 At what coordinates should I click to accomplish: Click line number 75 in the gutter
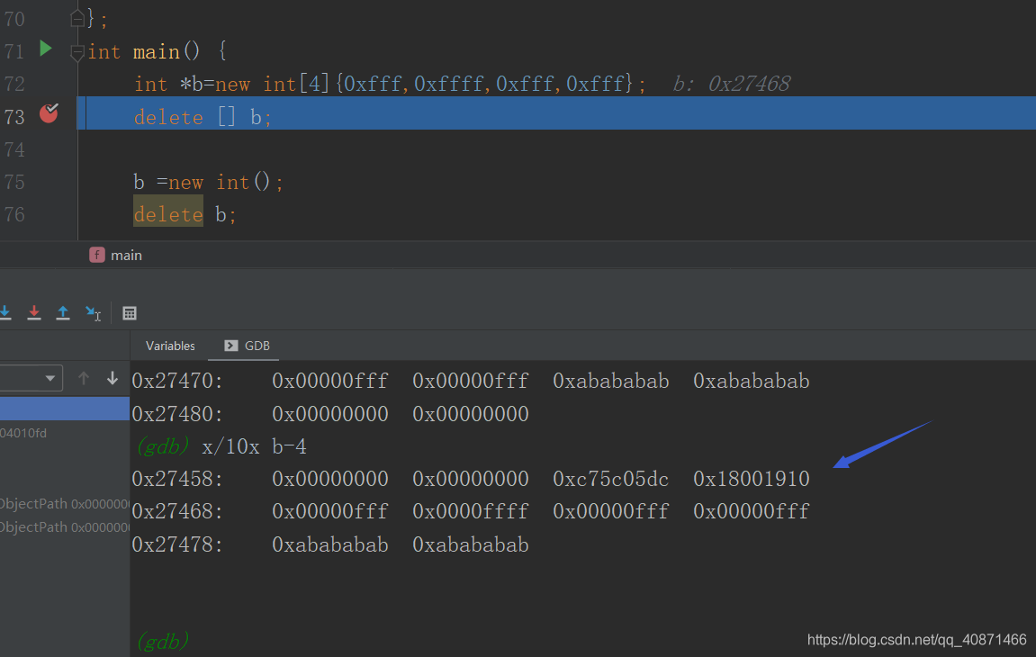click(x=14, y=183)
